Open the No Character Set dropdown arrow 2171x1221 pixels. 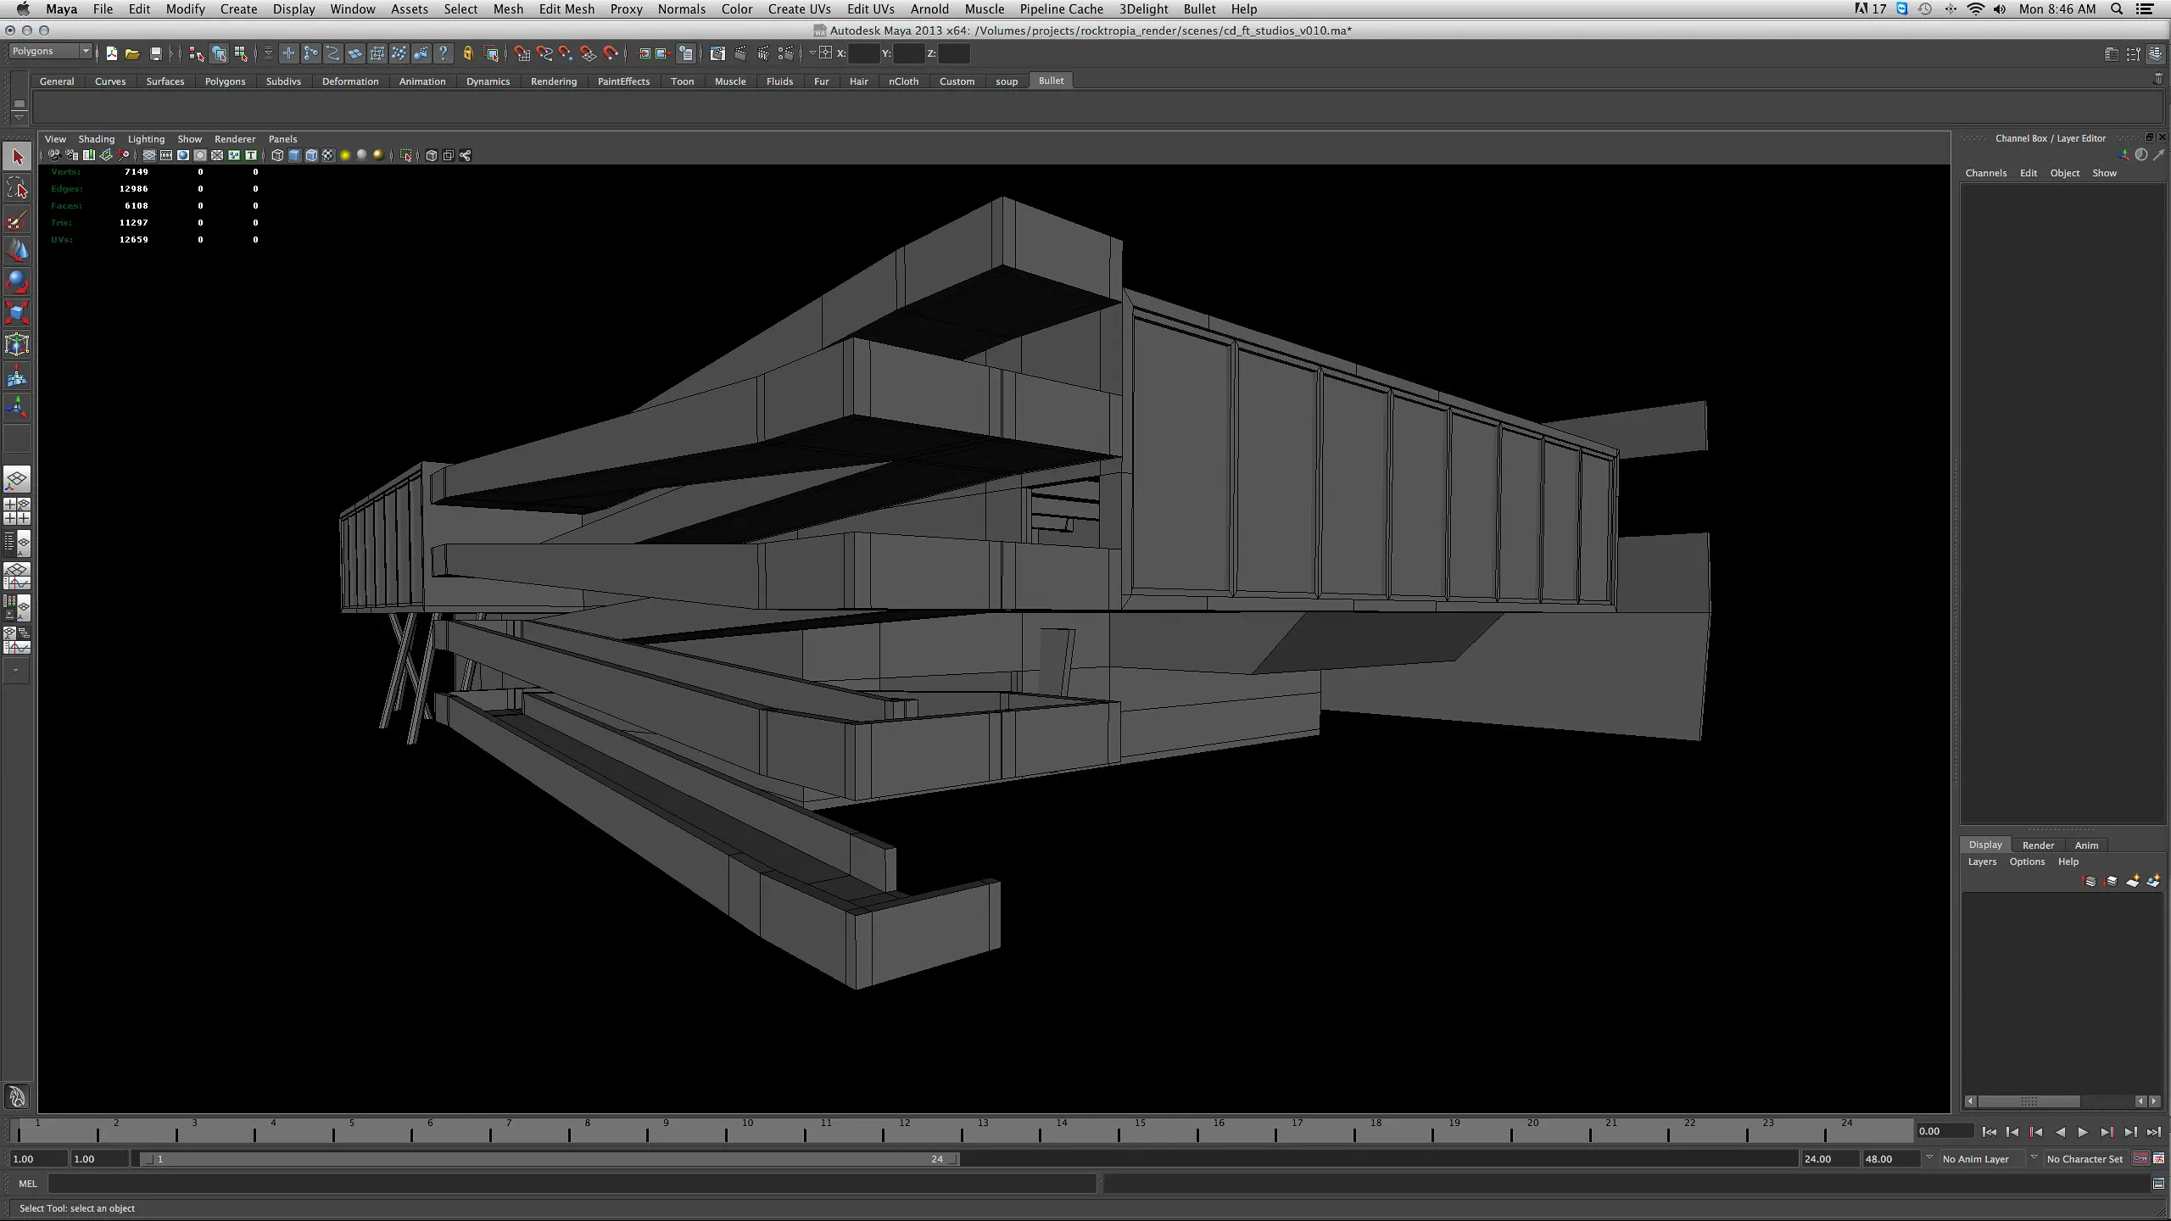[2034, 1158]
